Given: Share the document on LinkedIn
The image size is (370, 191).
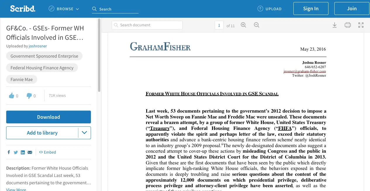Looking at the screenshot, I should click(x=23, y=152).
